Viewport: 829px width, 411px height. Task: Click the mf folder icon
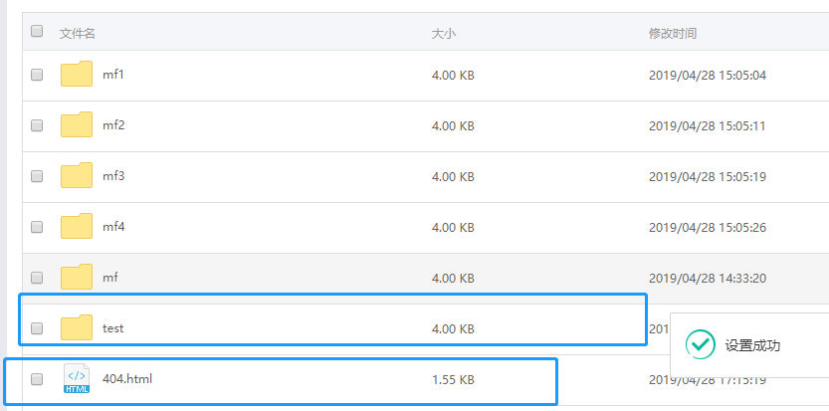pyautogui.click(x=77, y=278)
